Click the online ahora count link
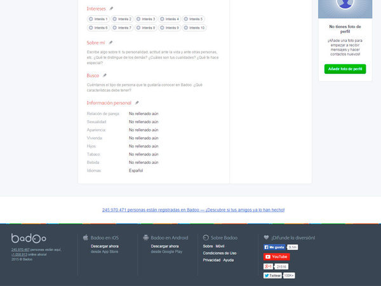This screenshot has height=286, width=381. (19, 255)
